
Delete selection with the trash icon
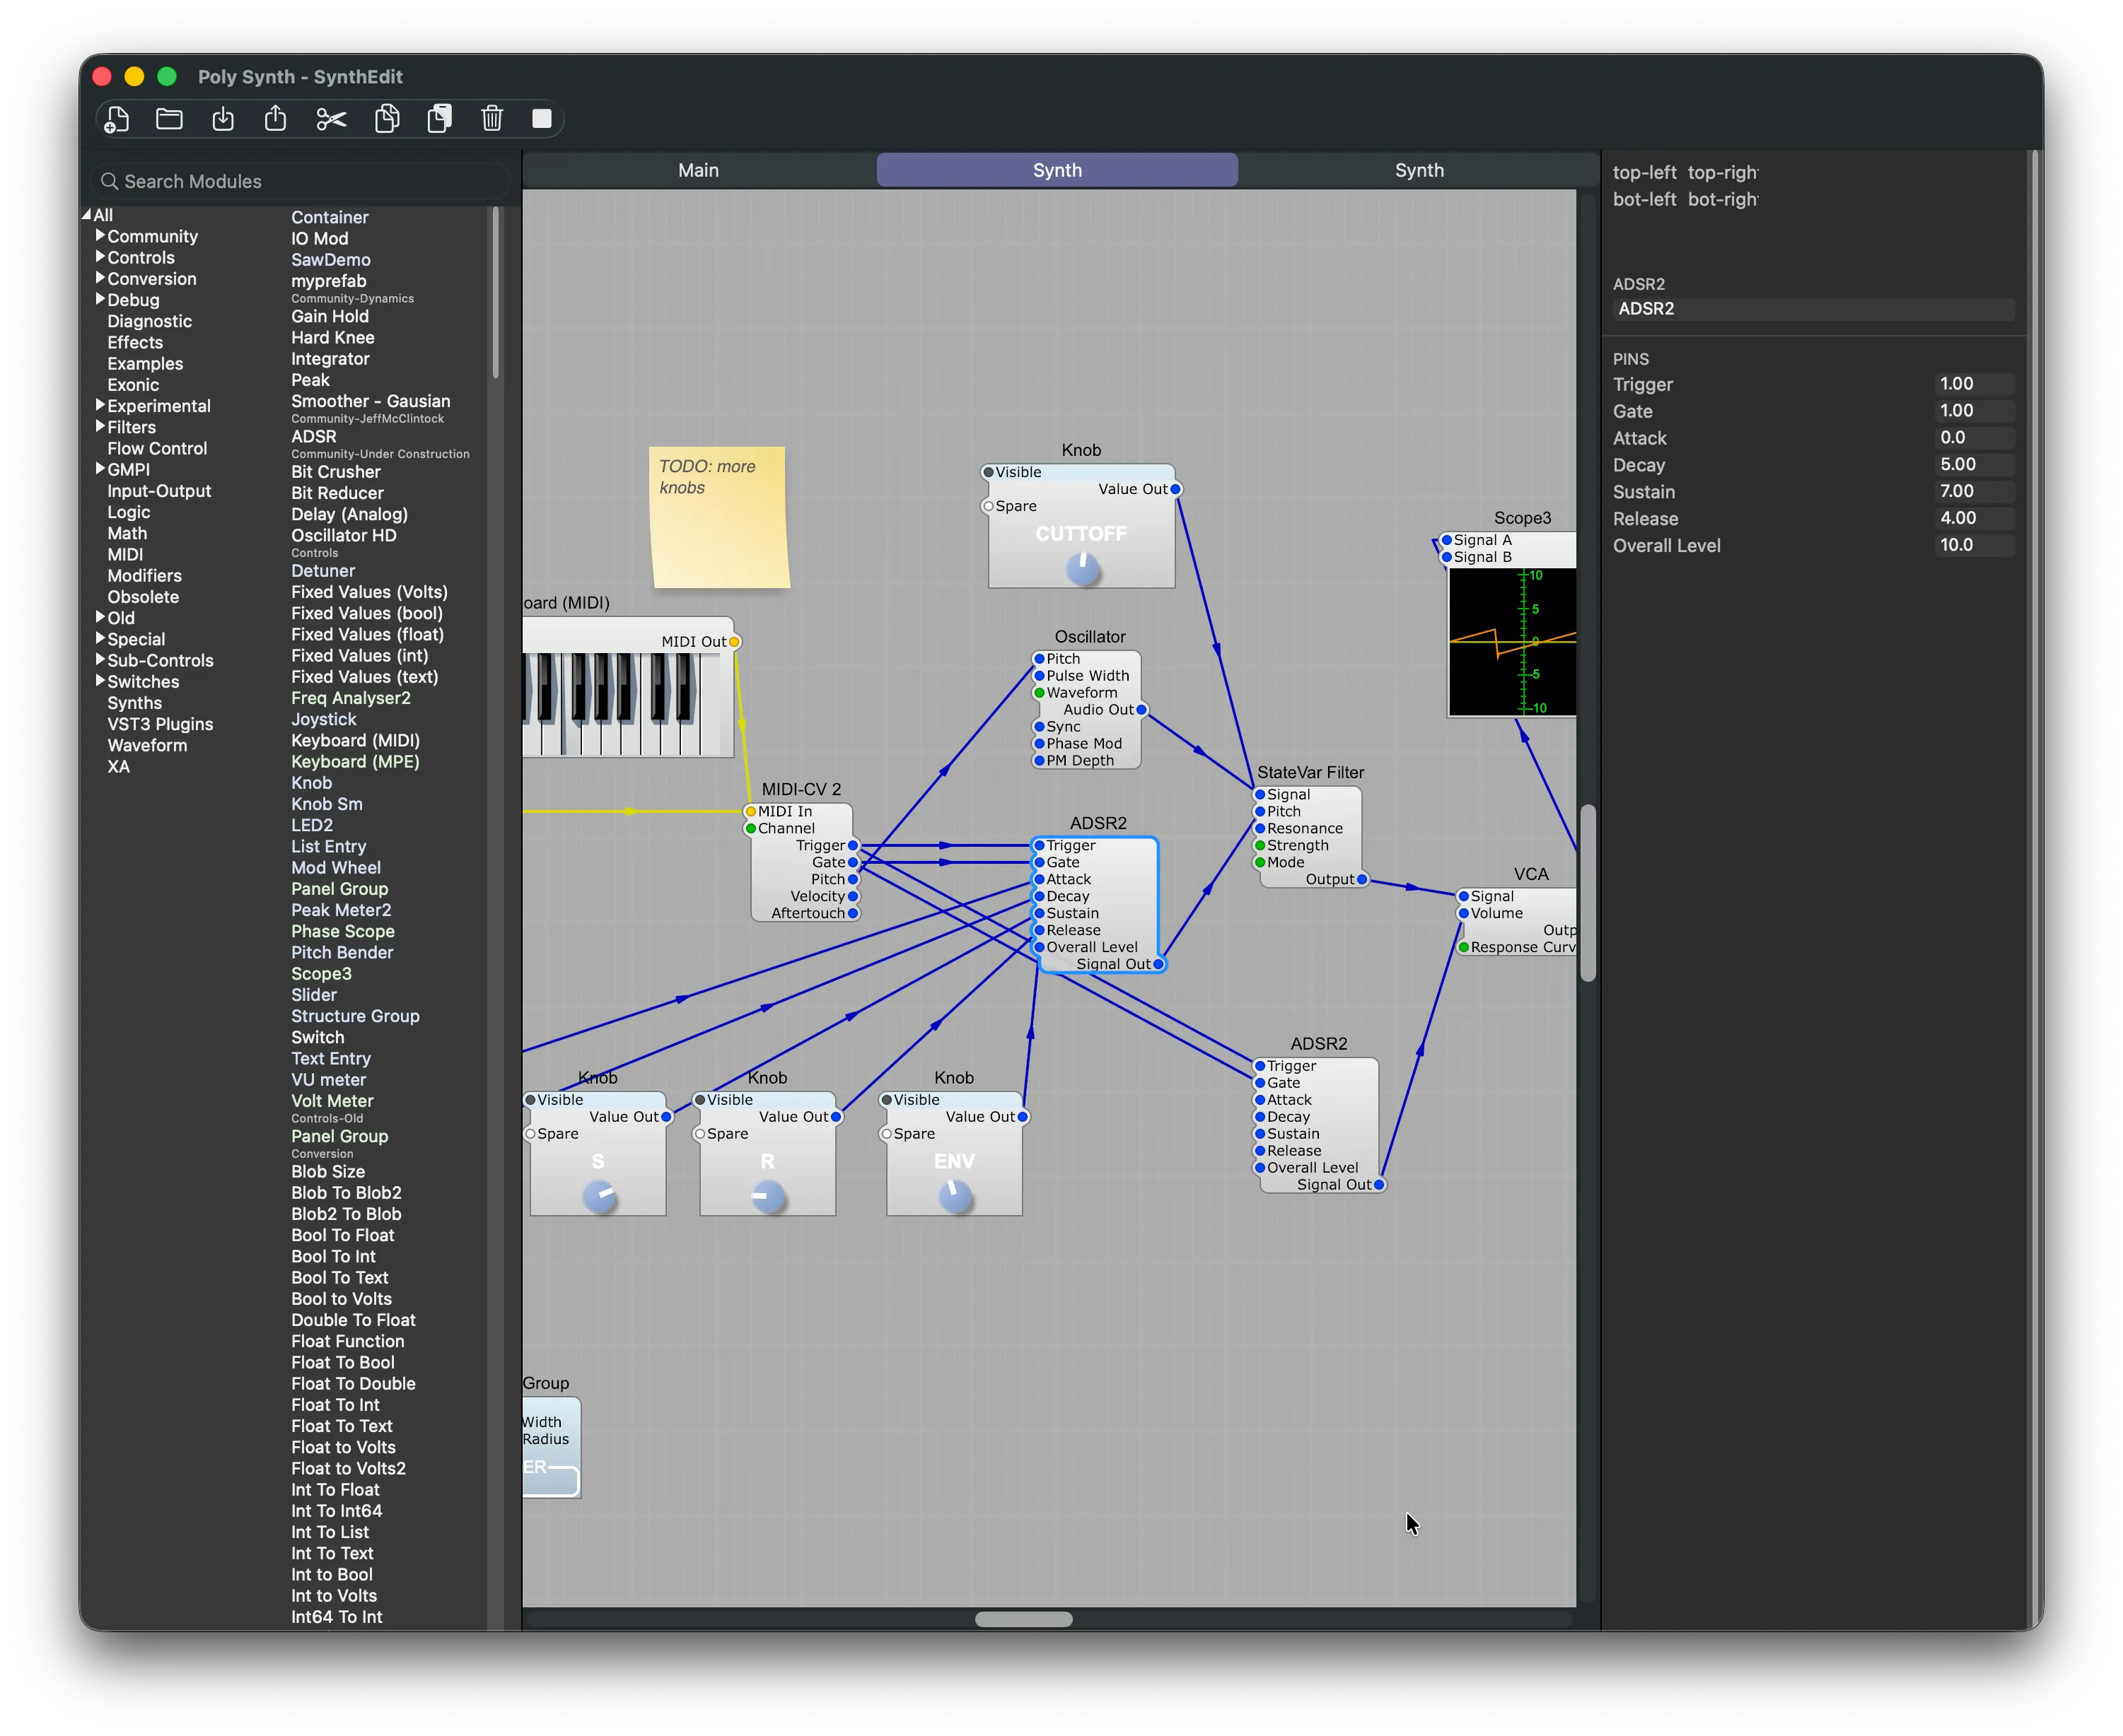(x=492, y=119)
